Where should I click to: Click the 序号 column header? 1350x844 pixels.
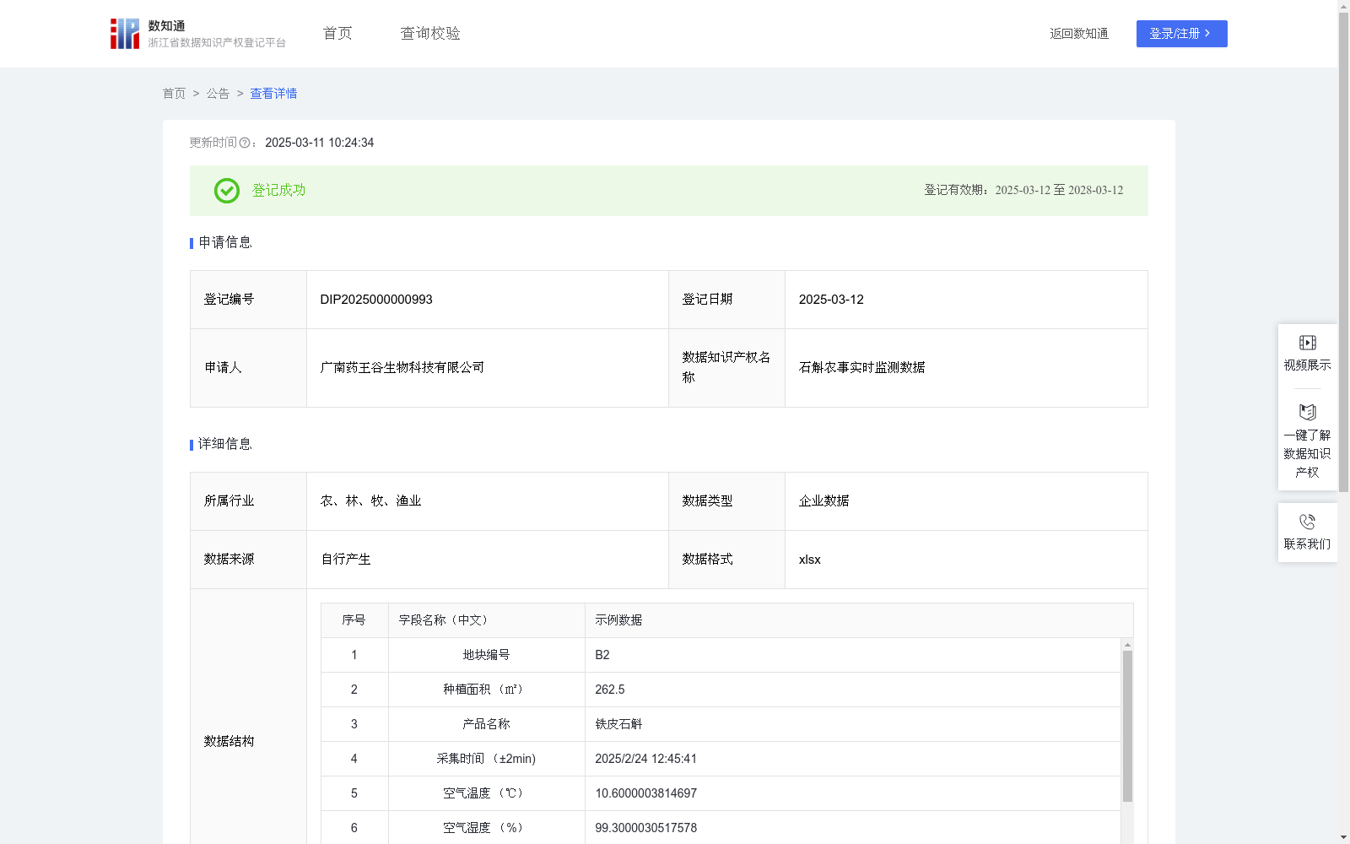[354, 620]
